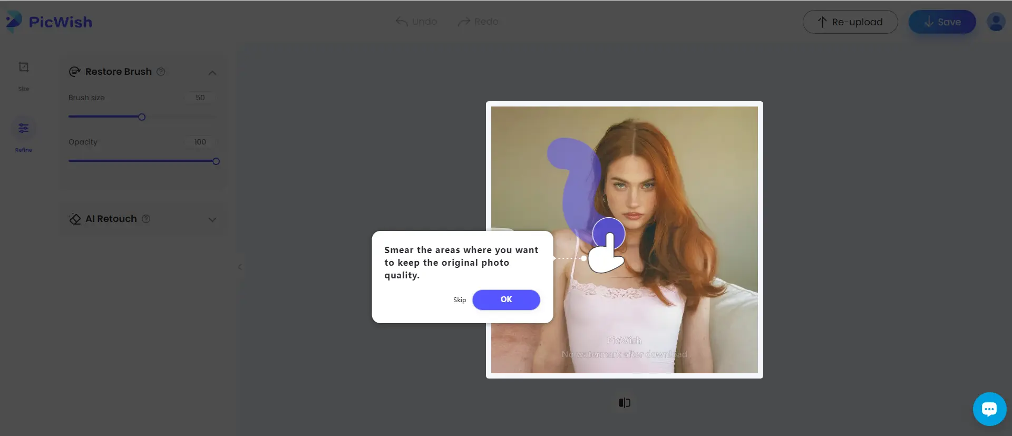Click the Brush size value 50

[200, 98]
